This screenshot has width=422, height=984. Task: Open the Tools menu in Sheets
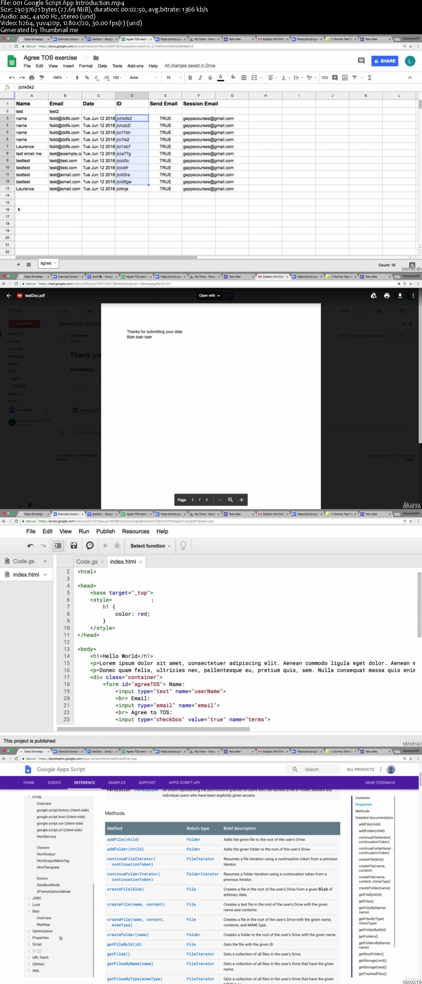117,66
